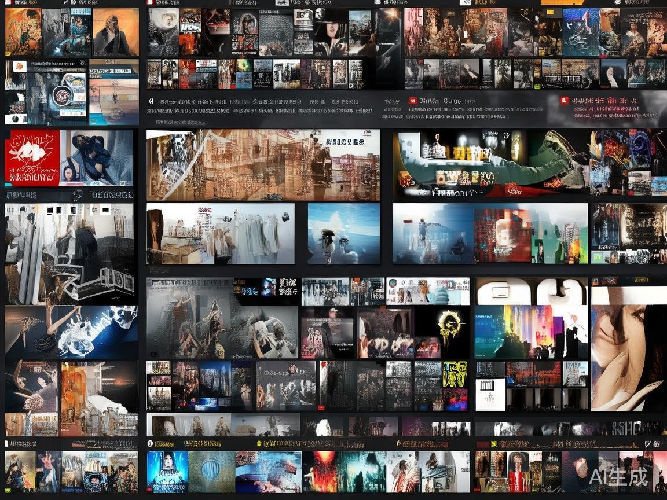Select the large woman's face close-up image
The width and height of the screenshot is (667, 500).
628,348
